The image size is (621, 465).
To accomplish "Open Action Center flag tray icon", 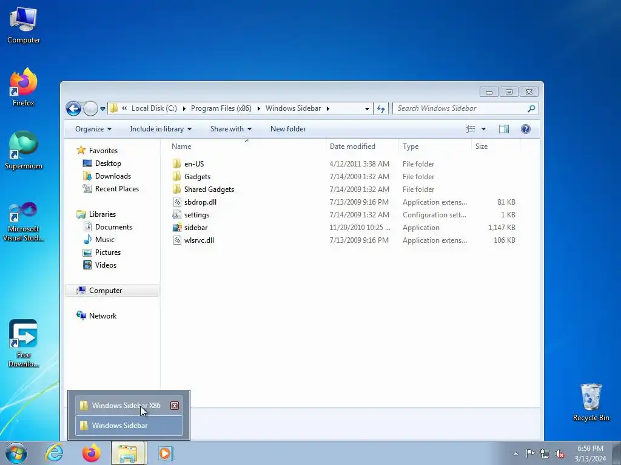I will tap(530, 453).
